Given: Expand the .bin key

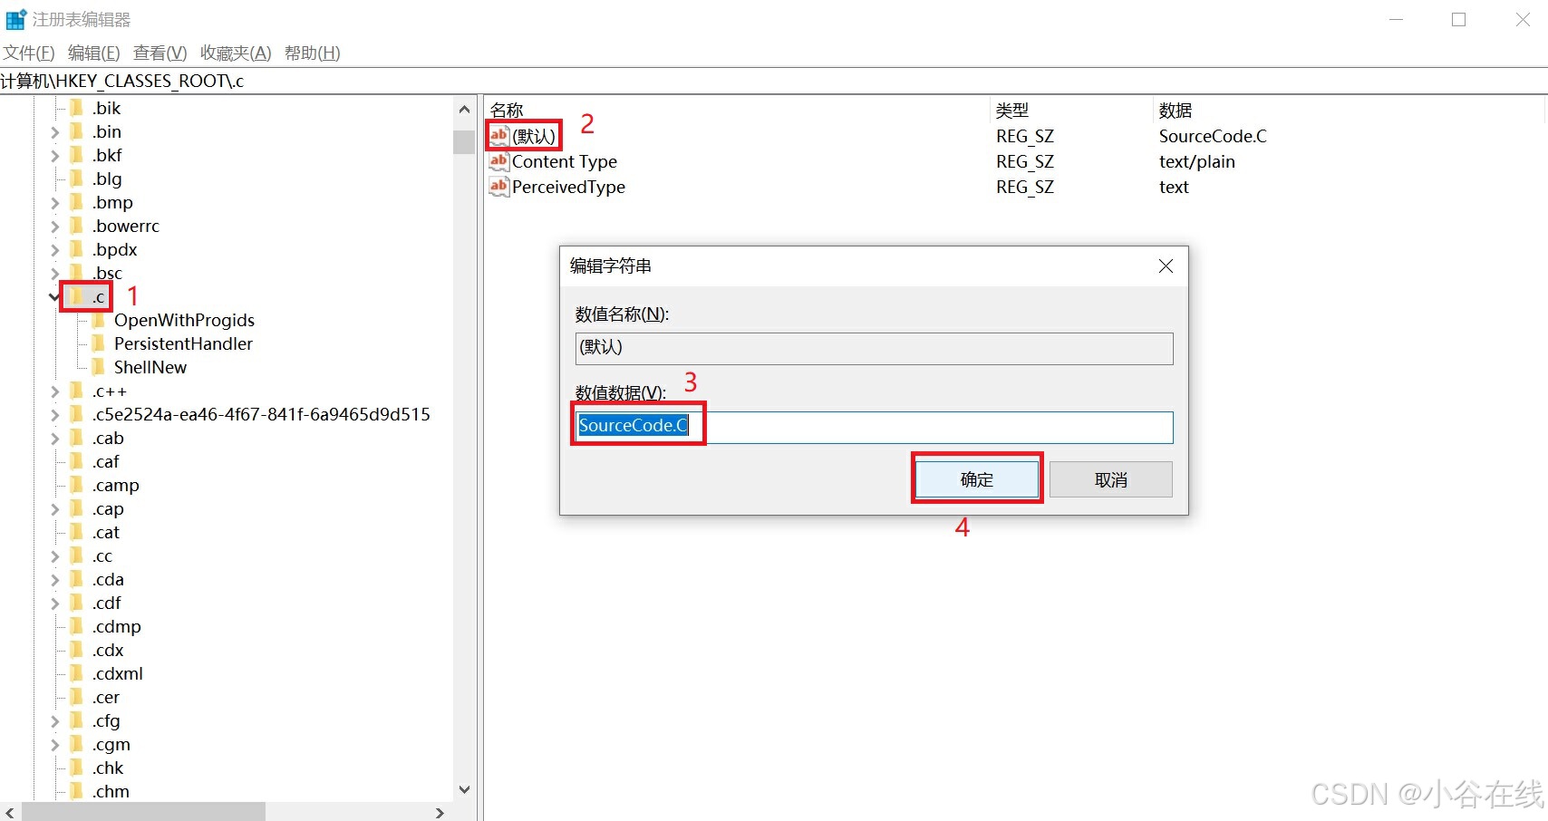Looking at the screenshot, I should [54, 131].
